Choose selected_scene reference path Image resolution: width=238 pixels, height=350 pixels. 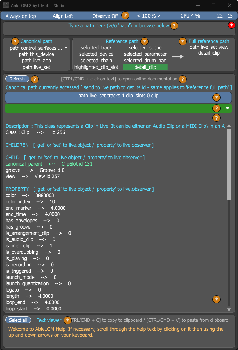click(145, 48)
